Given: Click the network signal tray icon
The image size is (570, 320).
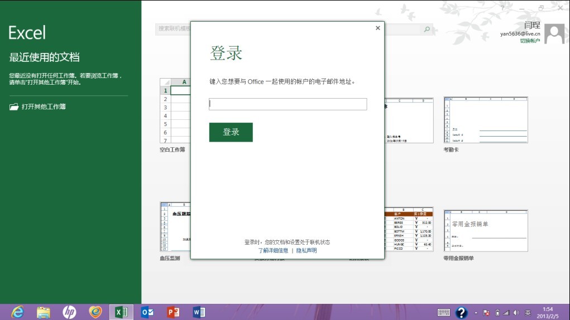Looking at the screenshot, I should click(506, 313).
